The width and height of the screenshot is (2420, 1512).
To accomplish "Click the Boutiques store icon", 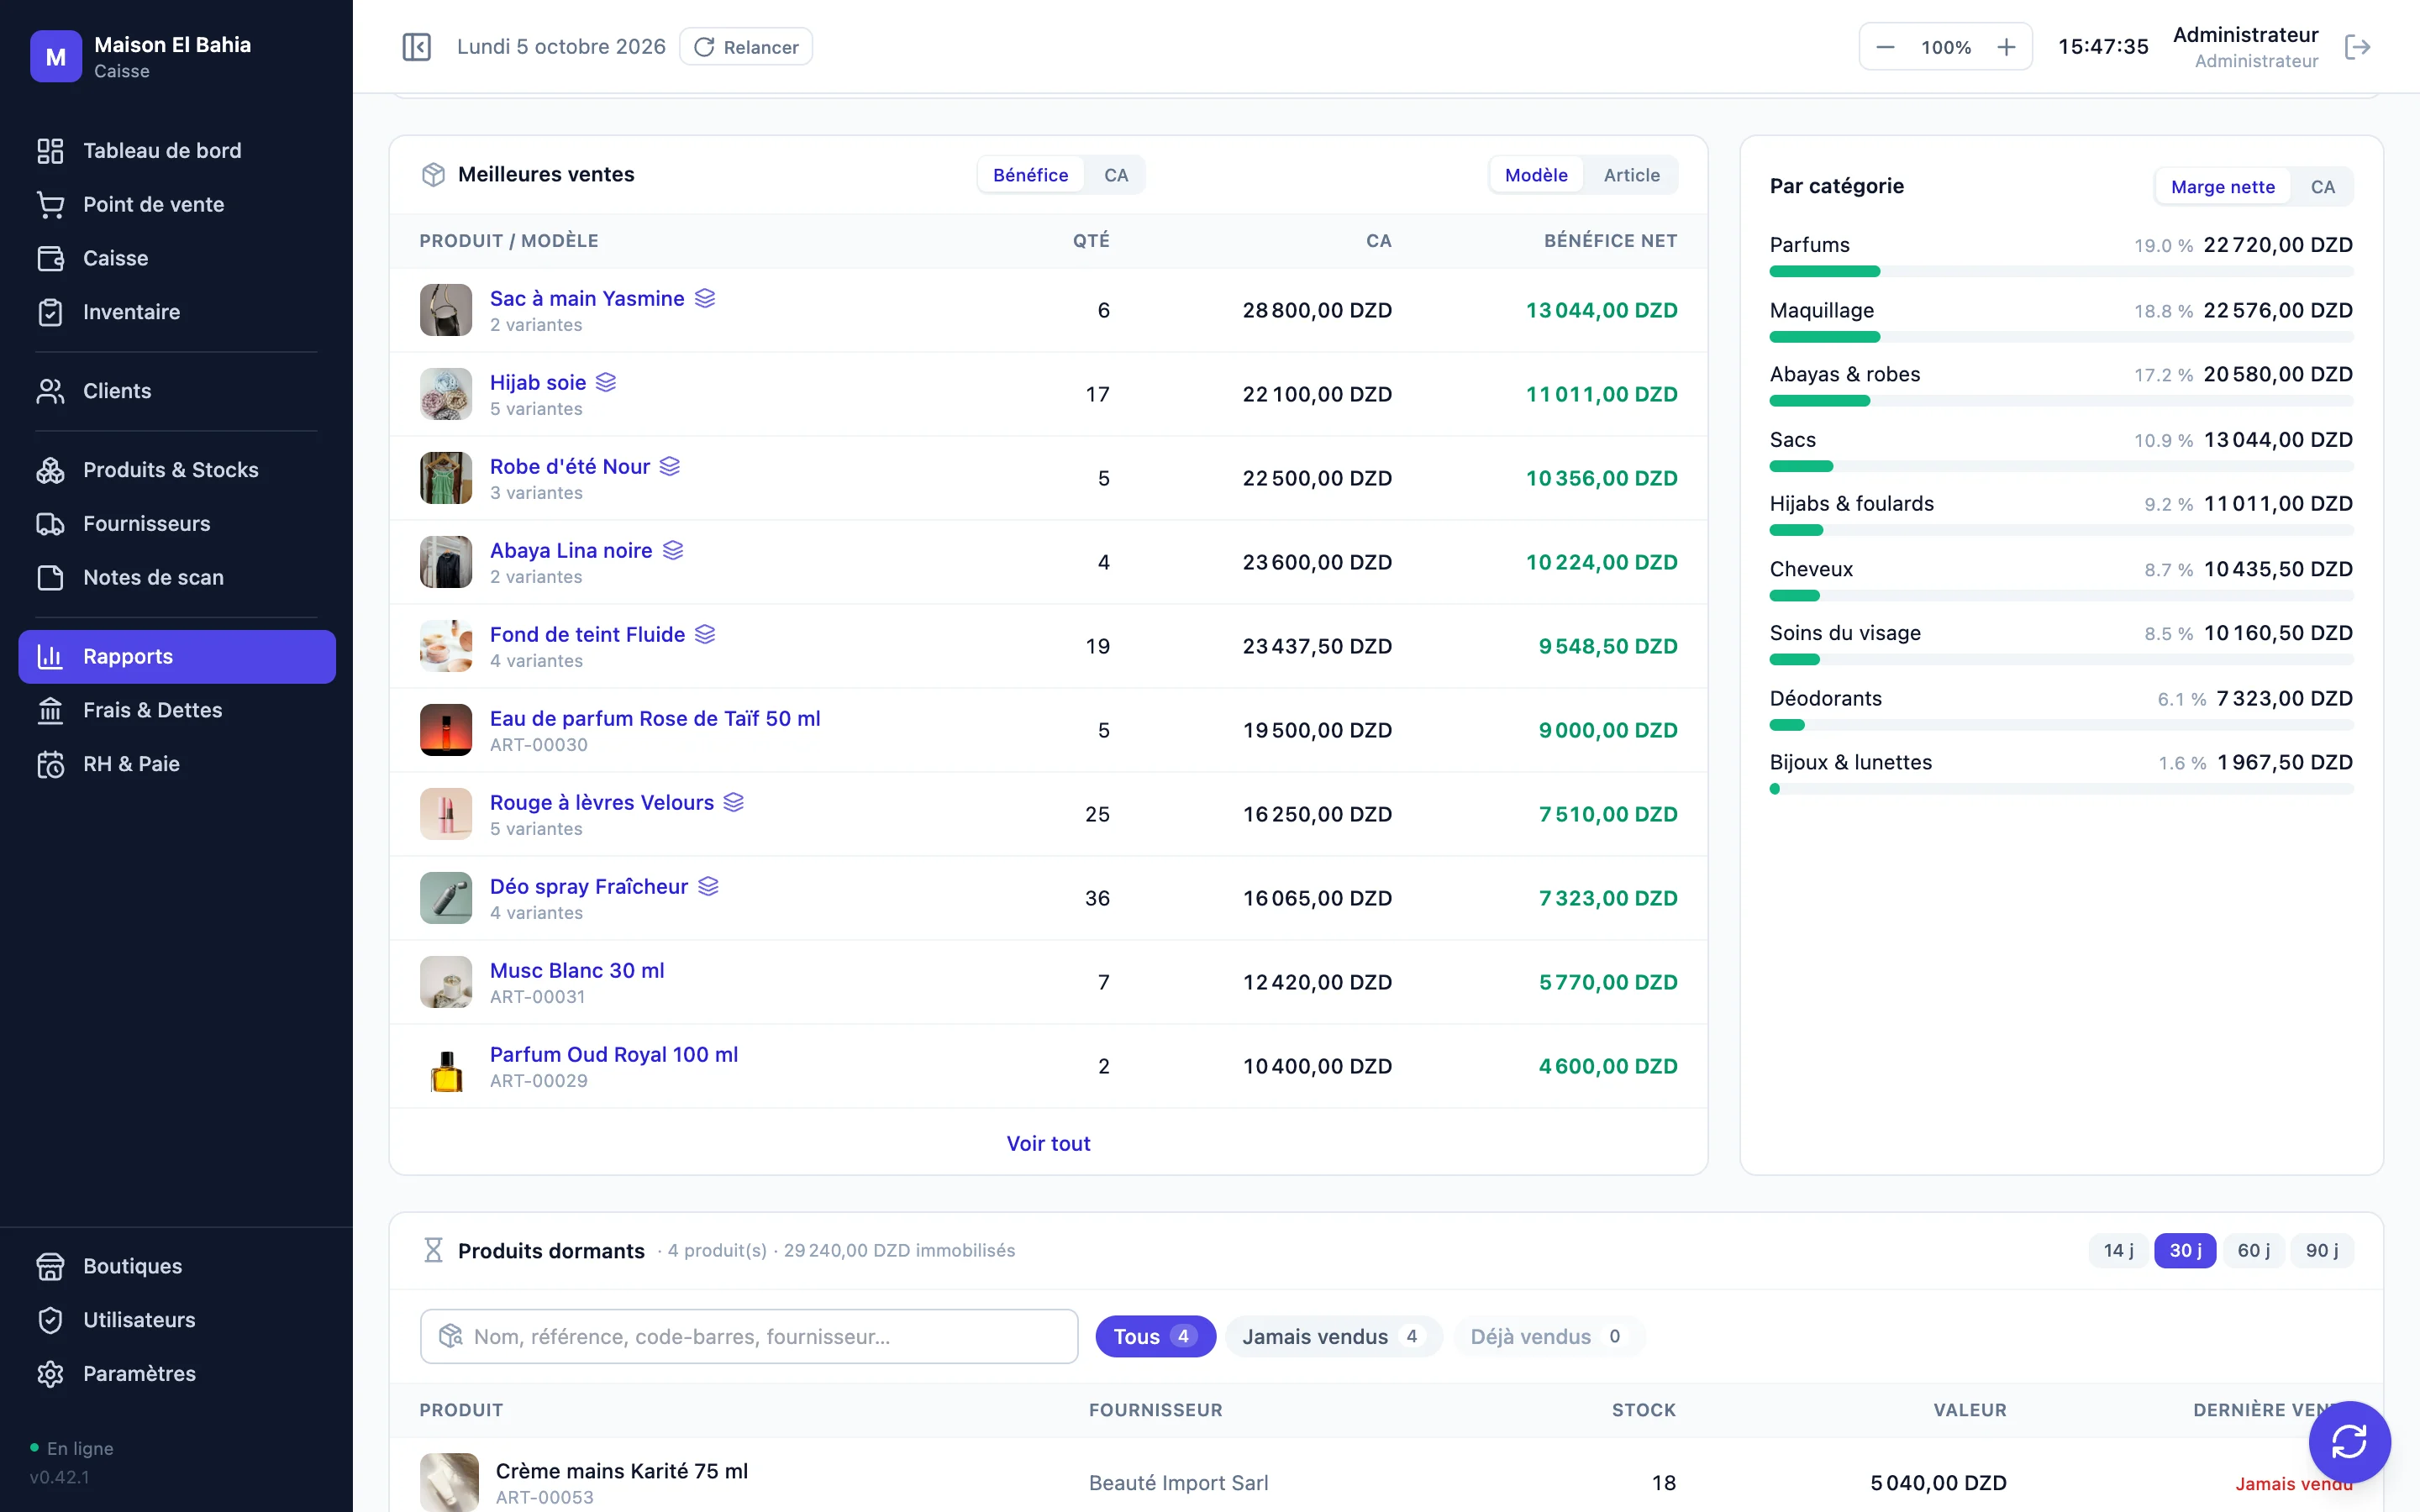I will [x=50, y=1266].
